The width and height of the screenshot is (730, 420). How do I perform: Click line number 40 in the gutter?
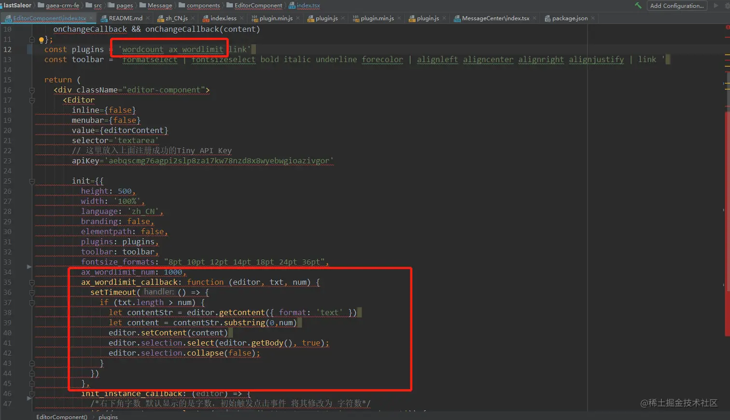tap(7, 333)
